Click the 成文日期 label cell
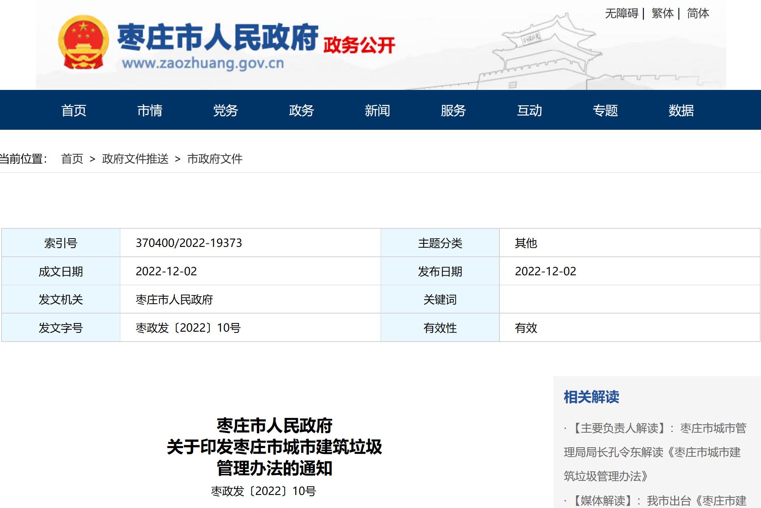Image resolution: width=761 pixels, height=508 pixels. click(x=61, y=271)
